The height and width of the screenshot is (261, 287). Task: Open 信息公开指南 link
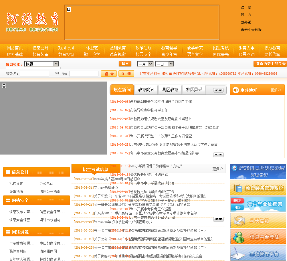pos(50,192)
